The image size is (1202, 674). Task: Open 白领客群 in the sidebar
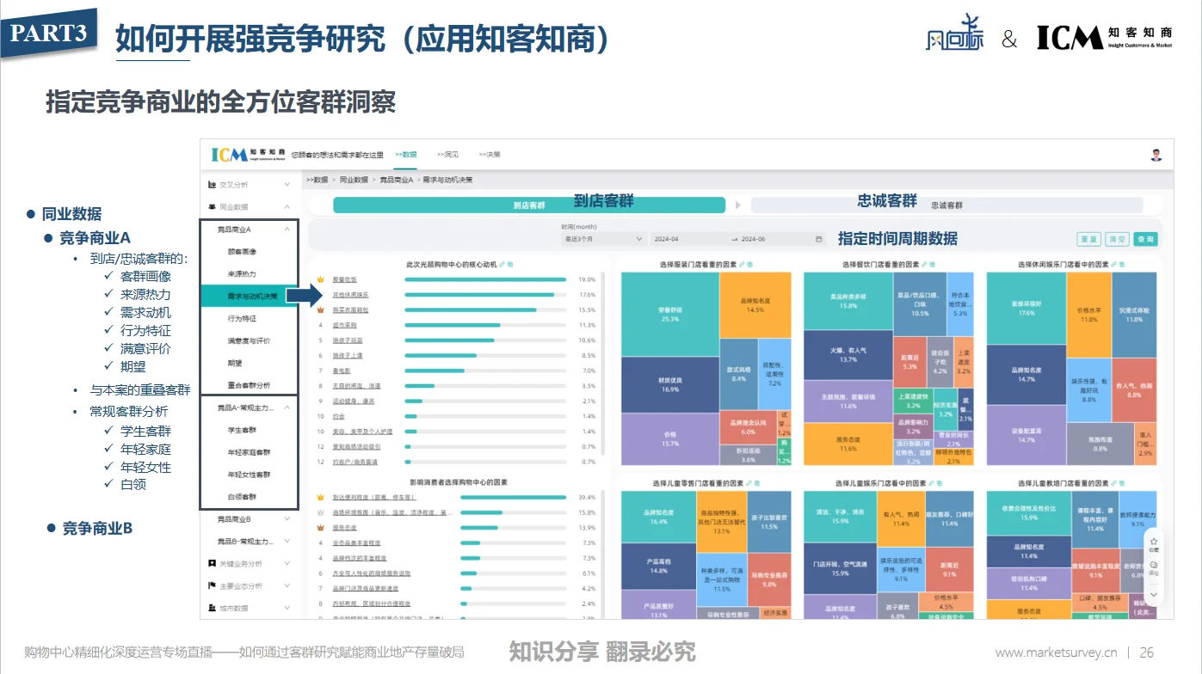pos(242,497)
